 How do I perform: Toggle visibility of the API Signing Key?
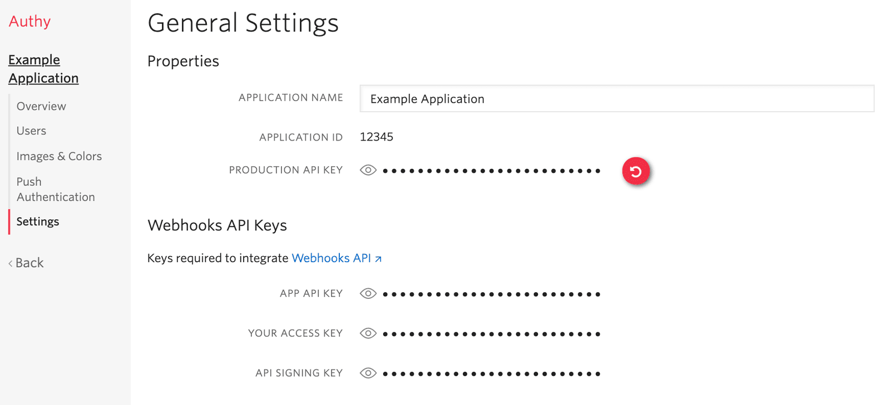click(x=368, y=373)
